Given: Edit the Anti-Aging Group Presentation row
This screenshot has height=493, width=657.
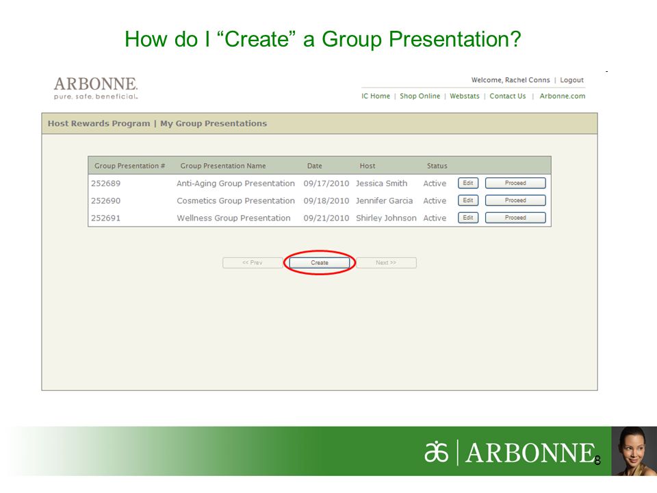Looking at the screenshot, I should click(468, 184).
